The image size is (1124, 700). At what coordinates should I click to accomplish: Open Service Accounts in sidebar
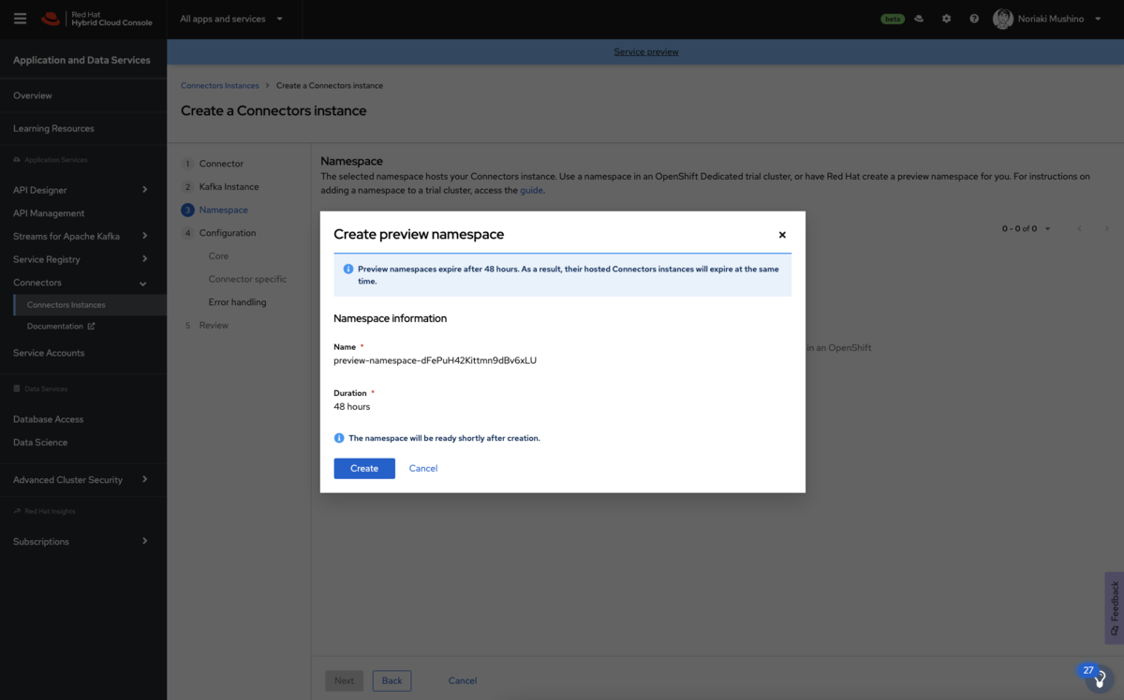[49, 353]
